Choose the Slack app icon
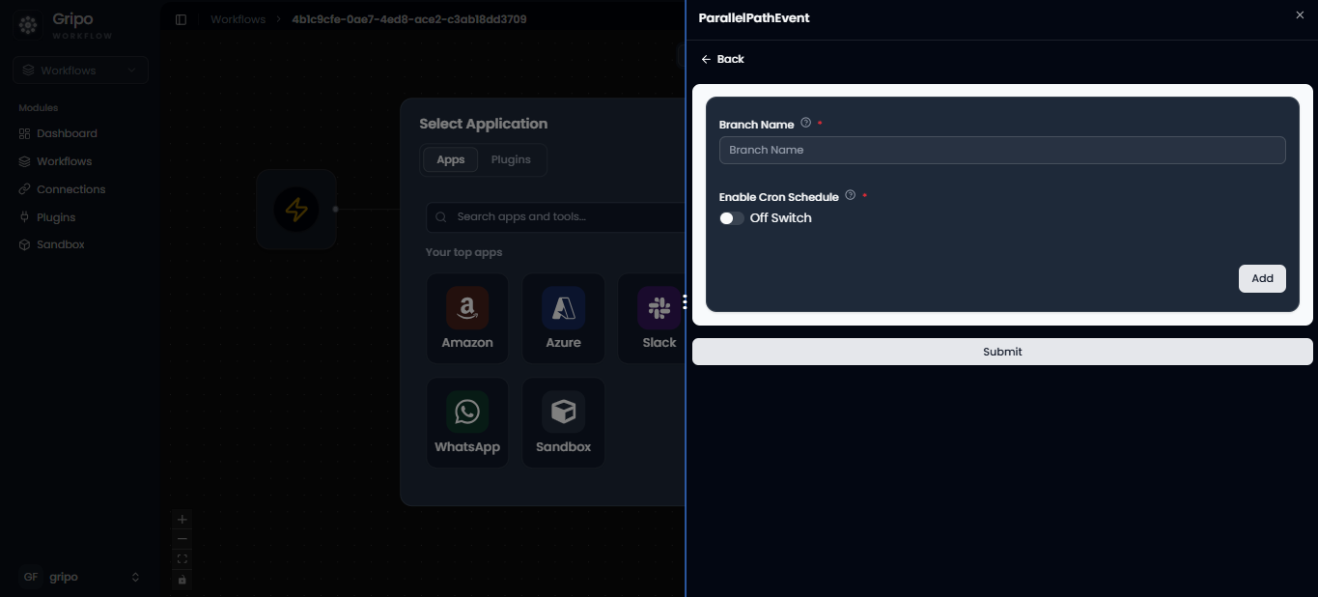Image resolution: width=1318 pixels, height=597 pixels. 659,309
